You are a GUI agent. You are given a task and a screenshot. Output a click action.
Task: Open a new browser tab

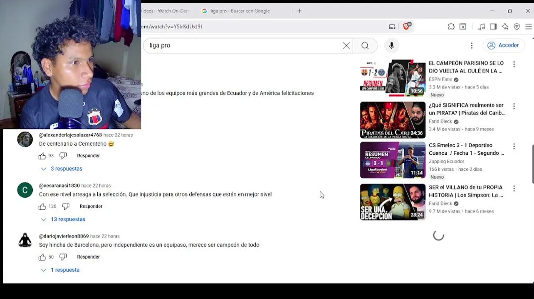299,11
